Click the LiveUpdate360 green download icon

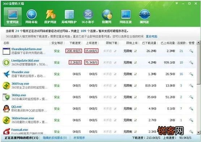click(6, 63)
